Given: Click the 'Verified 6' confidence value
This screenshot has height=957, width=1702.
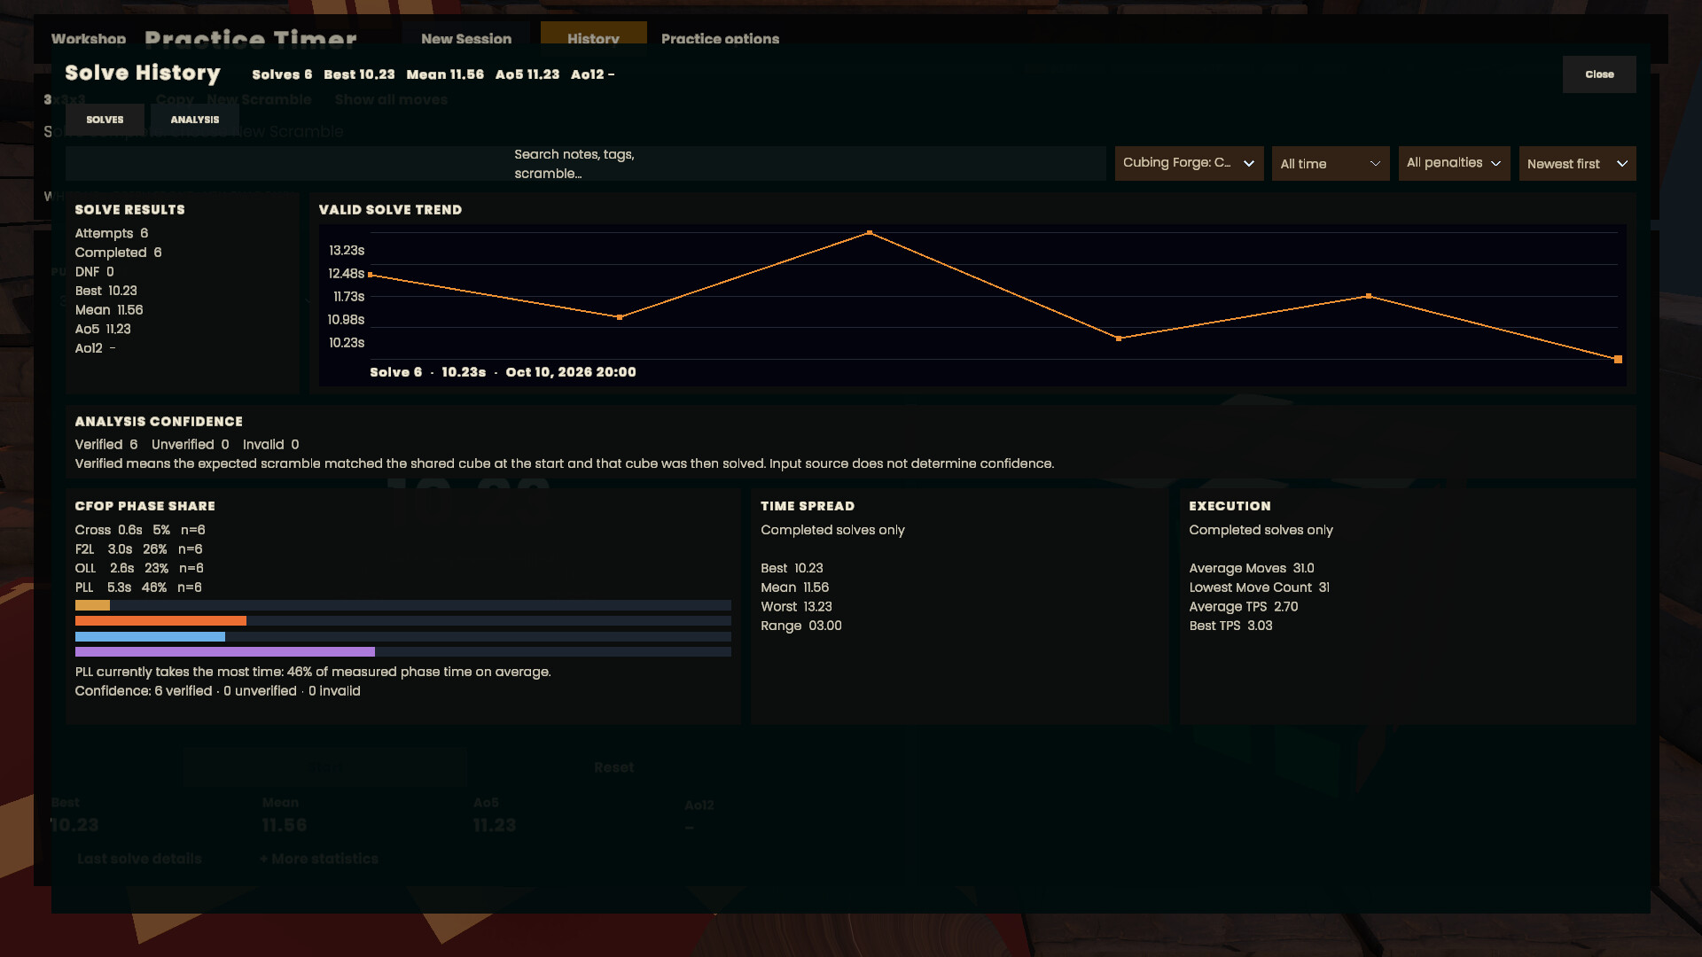Looking at the screenshot, I should coord(106,445).
